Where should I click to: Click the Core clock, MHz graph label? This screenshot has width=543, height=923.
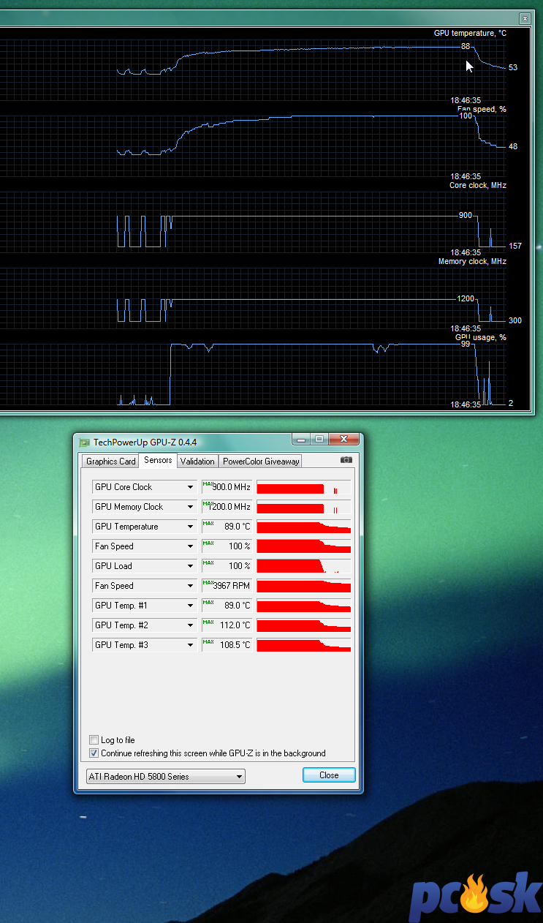coord(478,185)
